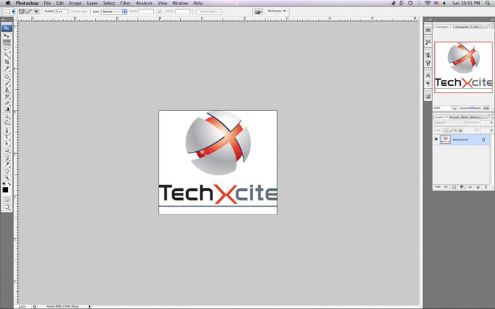Select the Lasso tool
495x309 pixels.
[7, 49]
